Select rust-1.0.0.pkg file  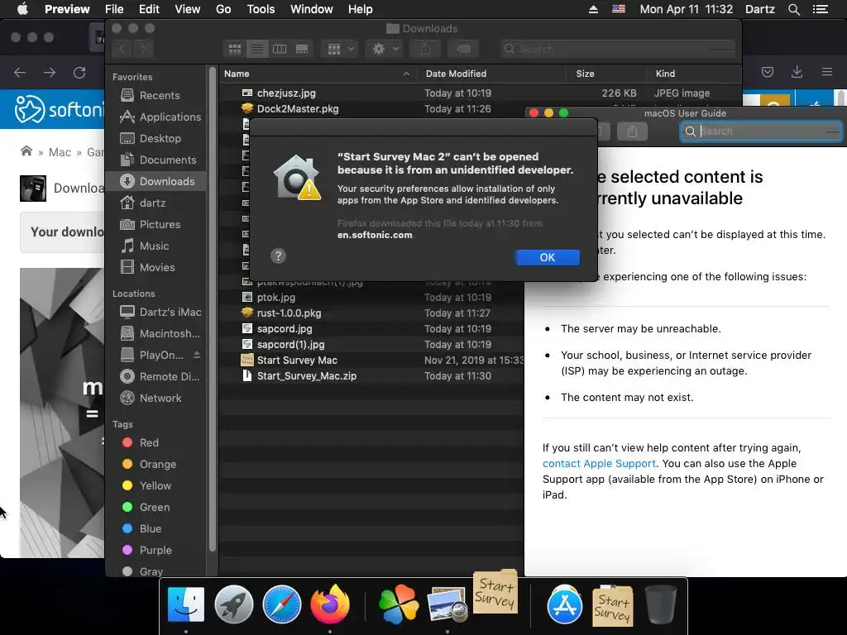(289, 313)
